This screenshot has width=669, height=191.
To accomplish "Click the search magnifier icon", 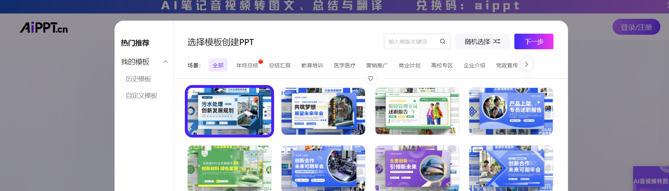I will click(442, 41).
